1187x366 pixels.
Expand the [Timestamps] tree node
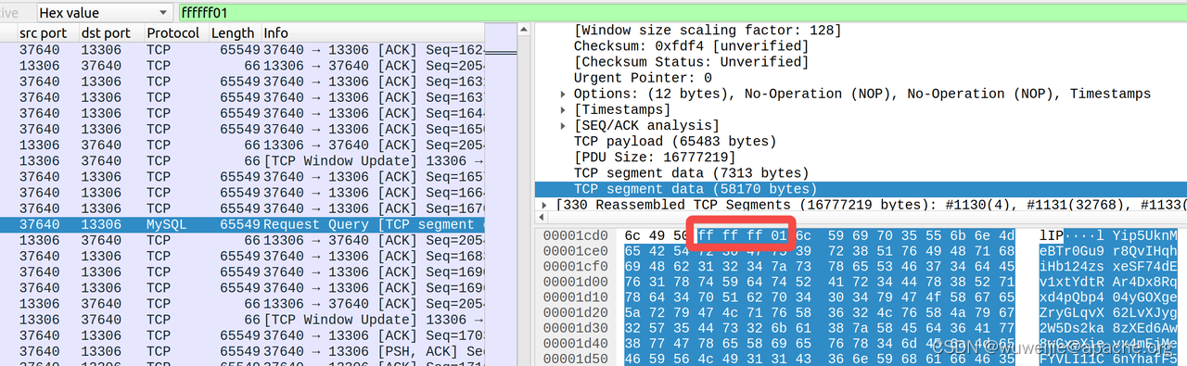pos(563,109)
